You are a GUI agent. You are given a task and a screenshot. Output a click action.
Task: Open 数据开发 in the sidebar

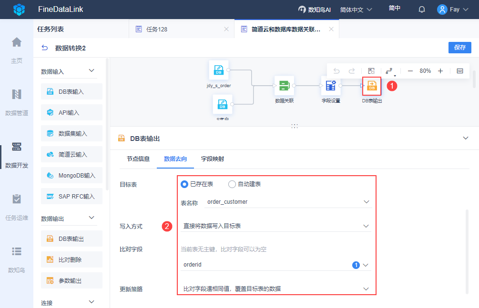click(x=17, y=155)
